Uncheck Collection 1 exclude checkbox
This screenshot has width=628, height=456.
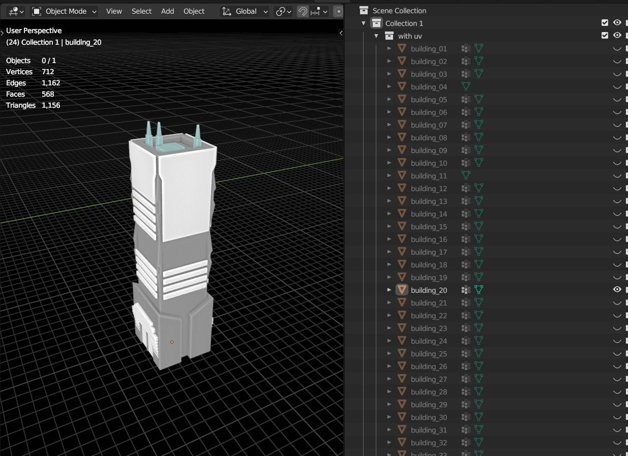point(605,23)
